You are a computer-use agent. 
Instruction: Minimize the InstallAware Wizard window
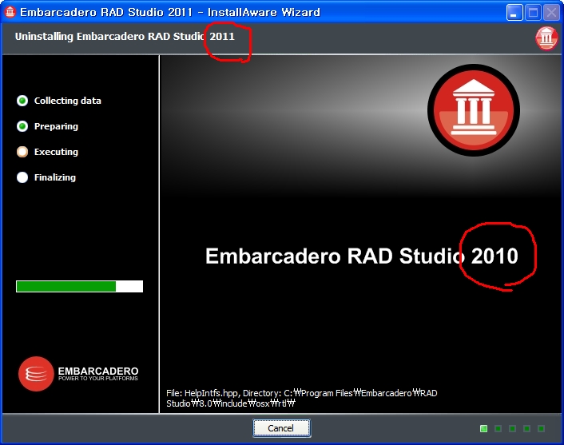[x=514, y=13]
